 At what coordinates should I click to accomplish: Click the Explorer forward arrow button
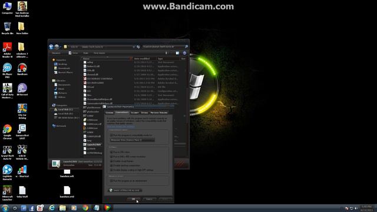(57, 47)
